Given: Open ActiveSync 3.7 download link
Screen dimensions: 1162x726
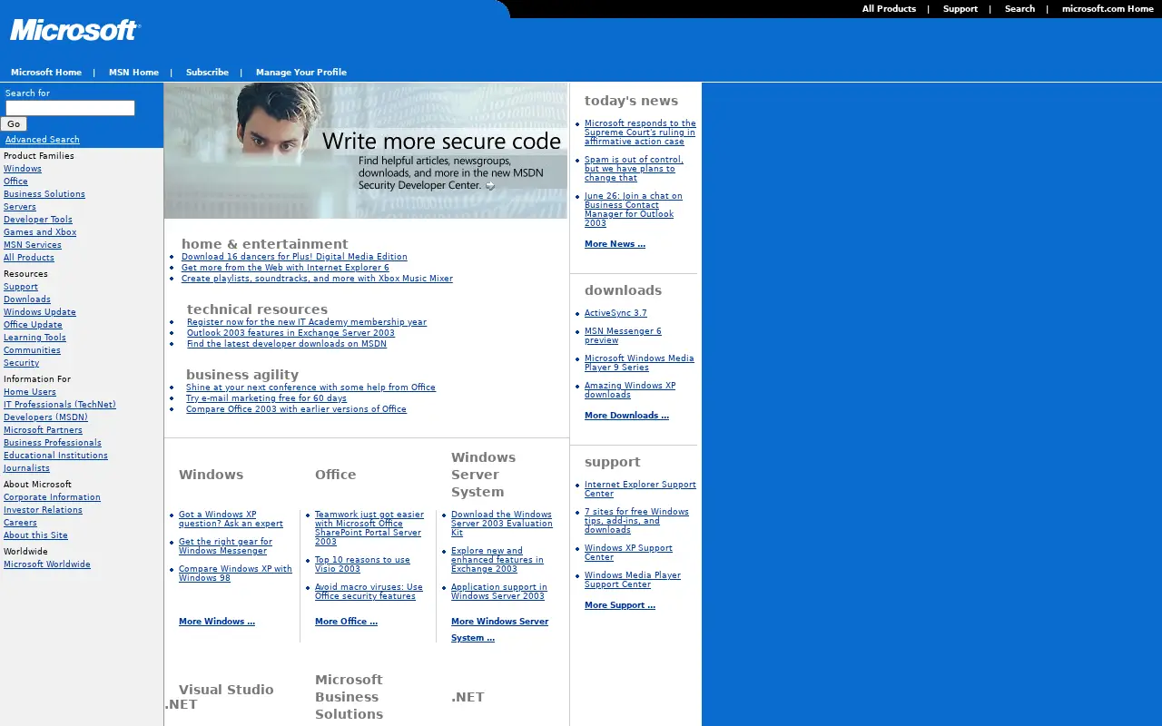Looking at the screenshot, I should click(615, 313).
